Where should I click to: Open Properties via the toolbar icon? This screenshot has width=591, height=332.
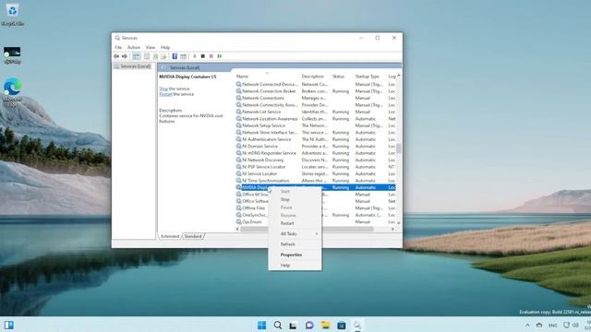point(147,56)
